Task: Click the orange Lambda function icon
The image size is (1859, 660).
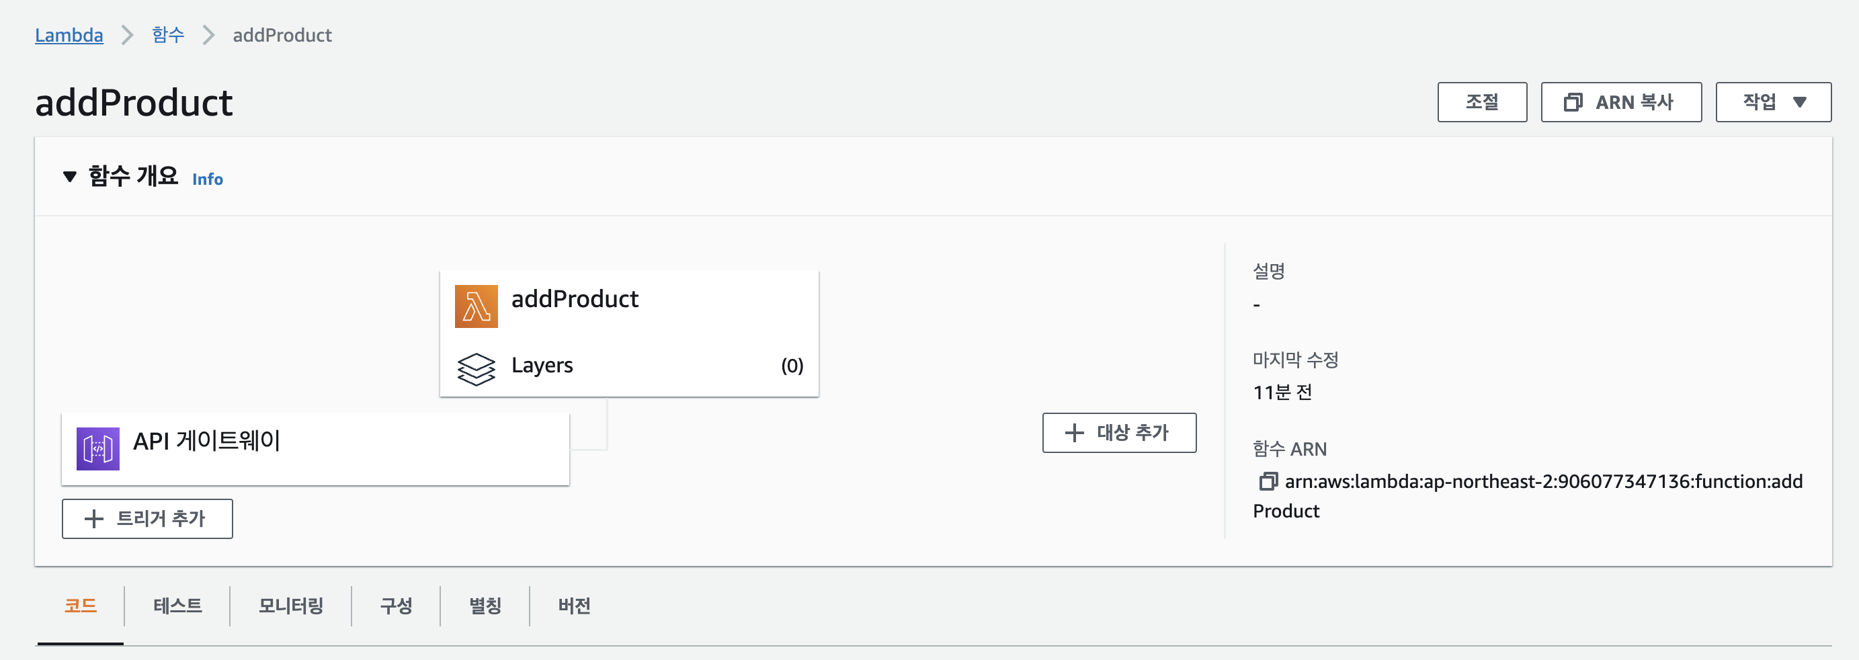Action: 477,306
